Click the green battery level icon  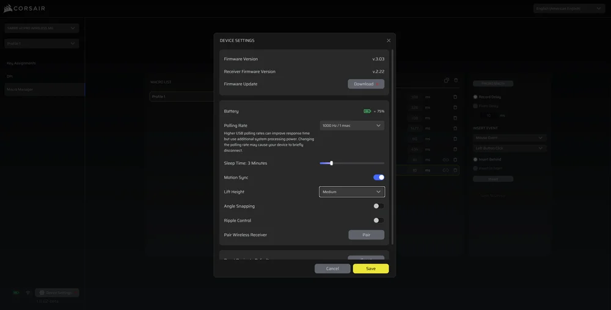tap(367, 111)
